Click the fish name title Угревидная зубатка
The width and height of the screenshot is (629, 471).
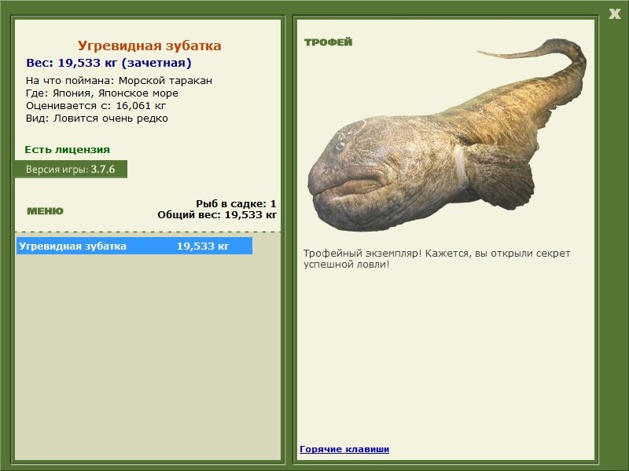tap(149, 46)
